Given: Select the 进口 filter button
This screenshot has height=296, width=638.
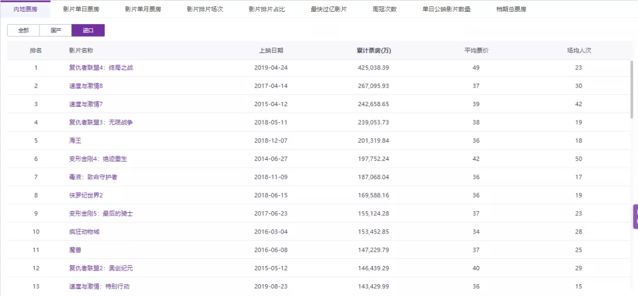Looking at the screenshot, I should 88,31.
